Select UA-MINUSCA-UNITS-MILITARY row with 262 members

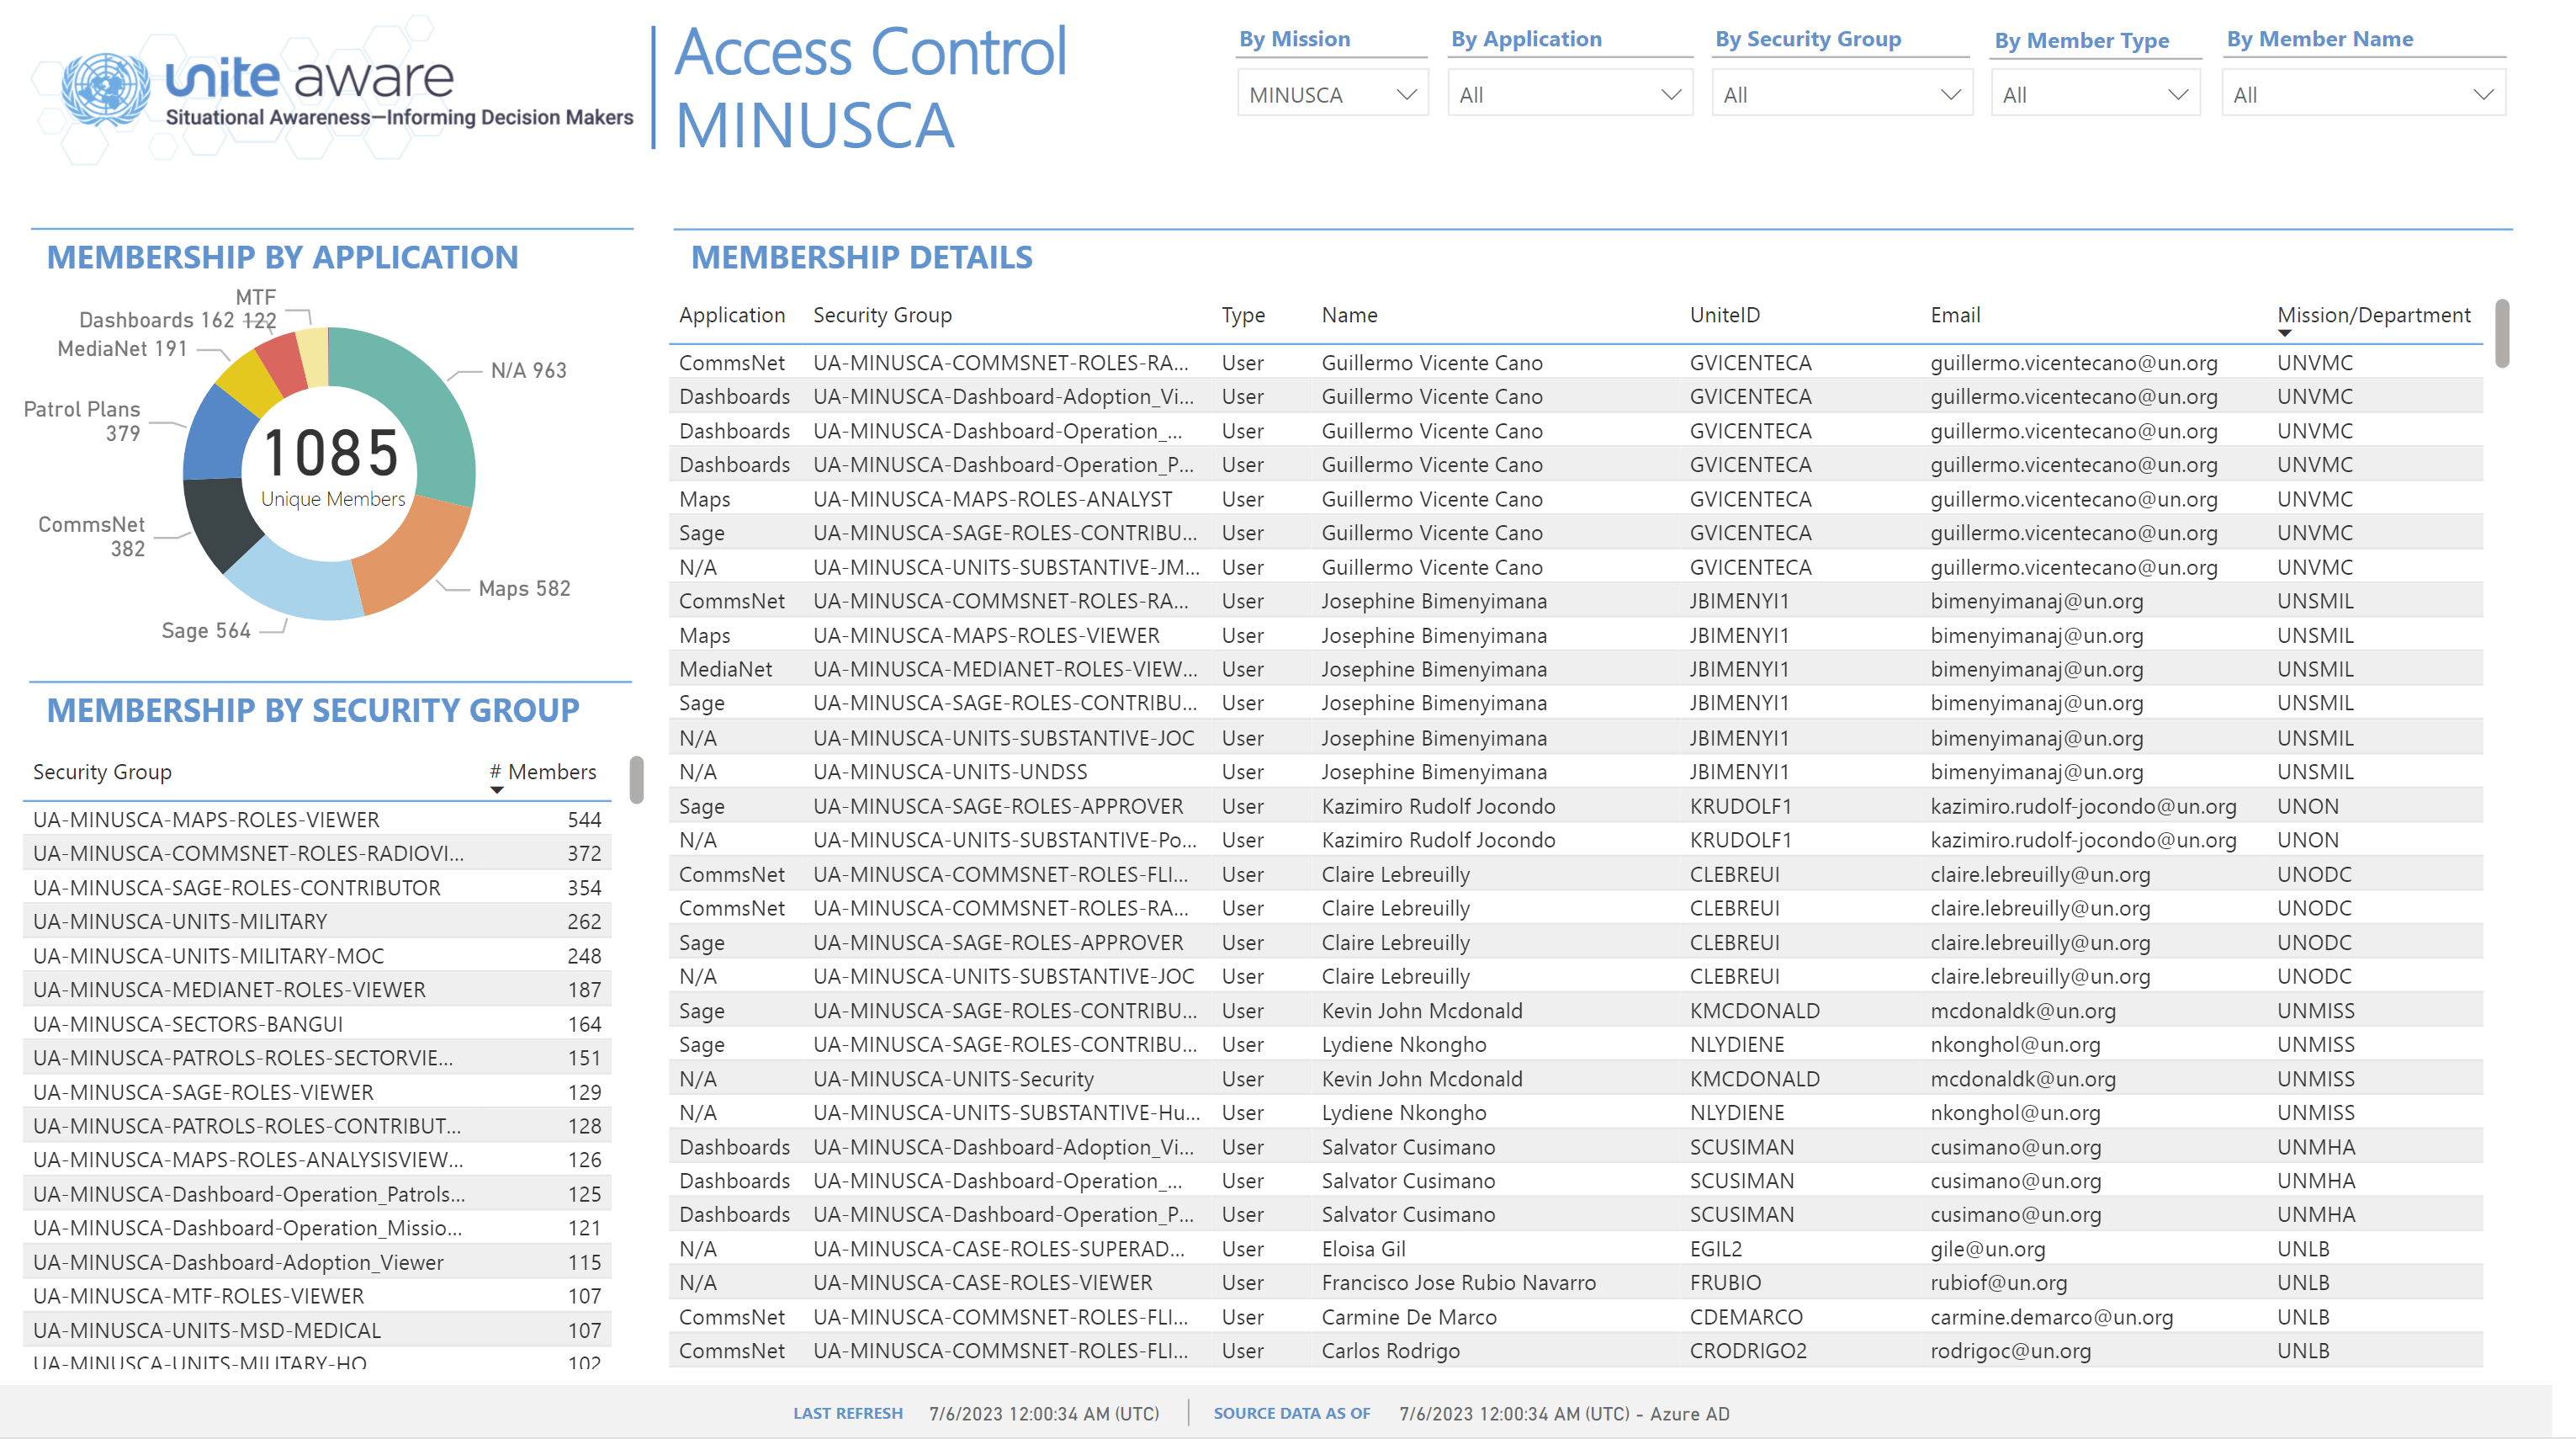317,922
